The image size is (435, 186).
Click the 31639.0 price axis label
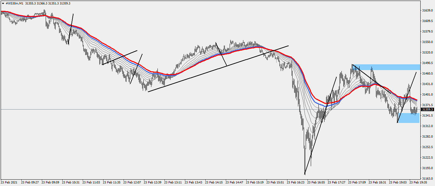coord(427,11)
